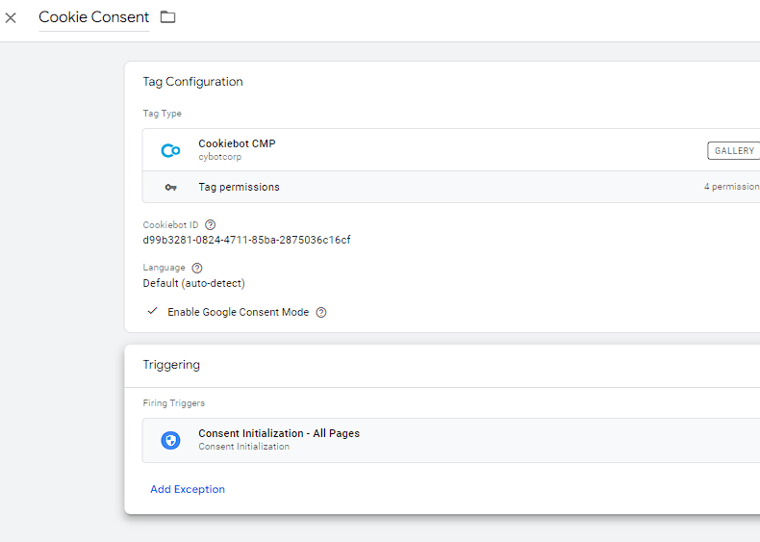Click the Consent Initialization shield icon

[170, 440]
